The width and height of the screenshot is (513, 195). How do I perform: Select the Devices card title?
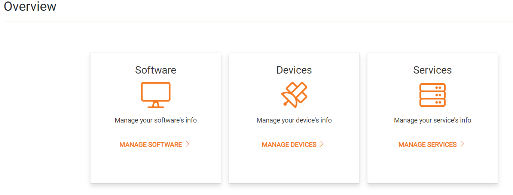[x=294, y=70]
